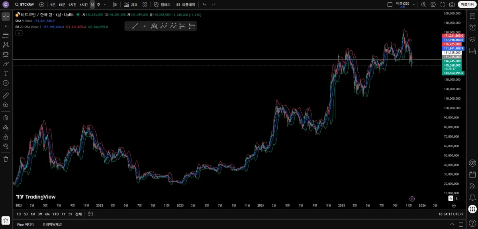478x229 pixels.
Task: Open chart settings hexagon gear icon
Action: pos(433,4)
